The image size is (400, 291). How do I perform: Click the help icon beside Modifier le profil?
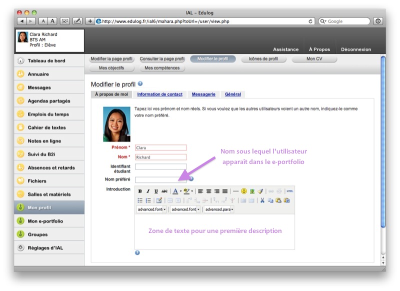pyautogui.click(x=140, y=84)
